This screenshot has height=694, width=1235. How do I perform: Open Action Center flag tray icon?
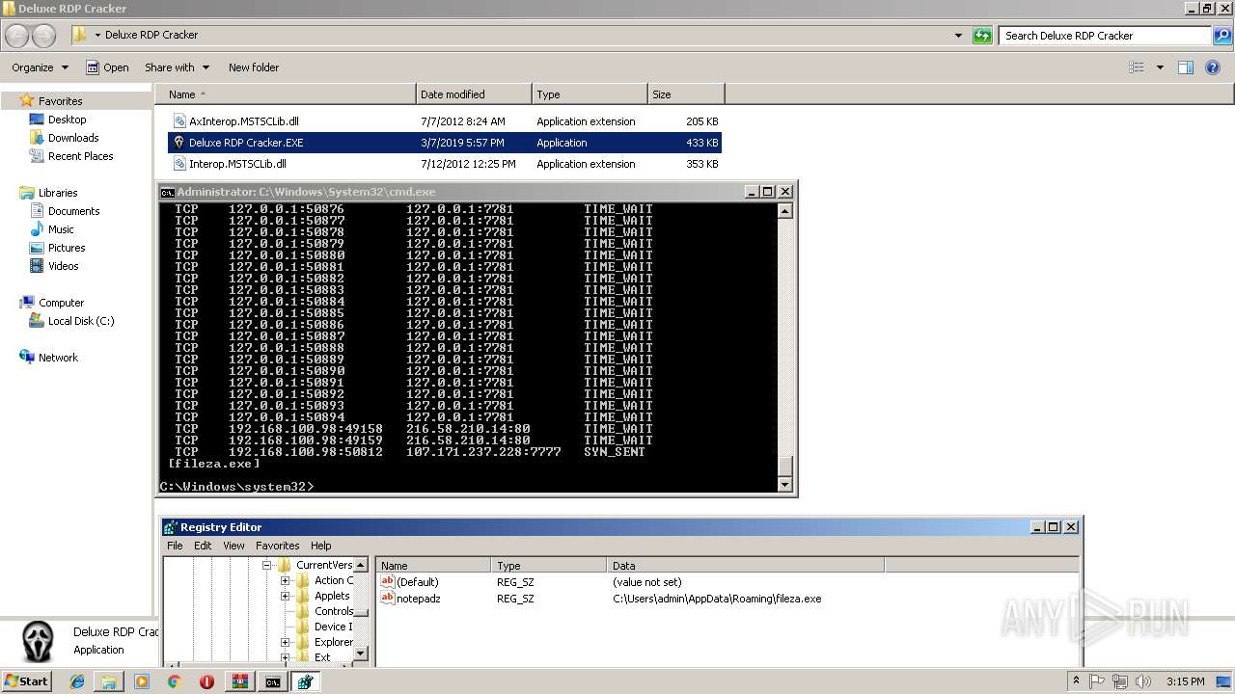pos(1097,681)
